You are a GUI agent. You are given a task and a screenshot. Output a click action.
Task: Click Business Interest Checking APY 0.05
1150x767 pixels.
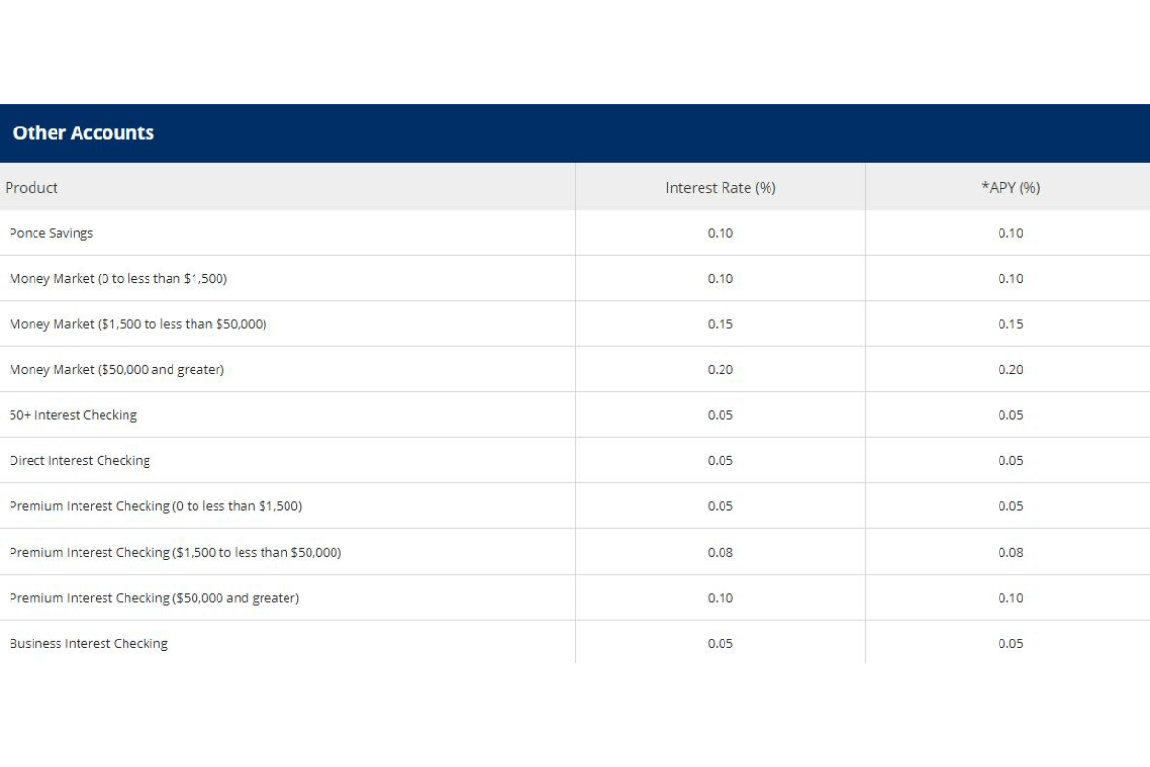1010,644
